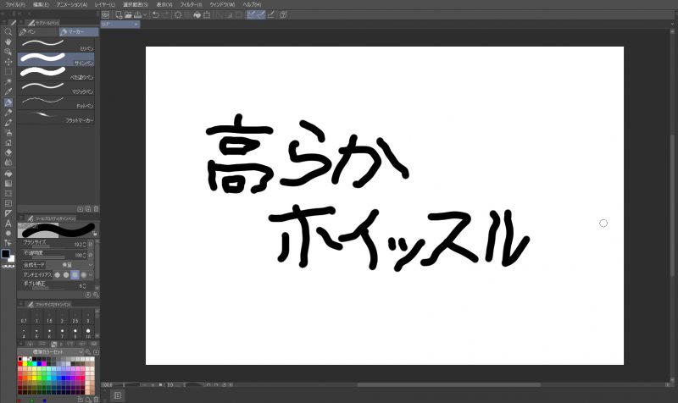This screenshot has width=678, height=403.
Task: Open the Window (ウィンドウ) menu
Action: [222, 4]
